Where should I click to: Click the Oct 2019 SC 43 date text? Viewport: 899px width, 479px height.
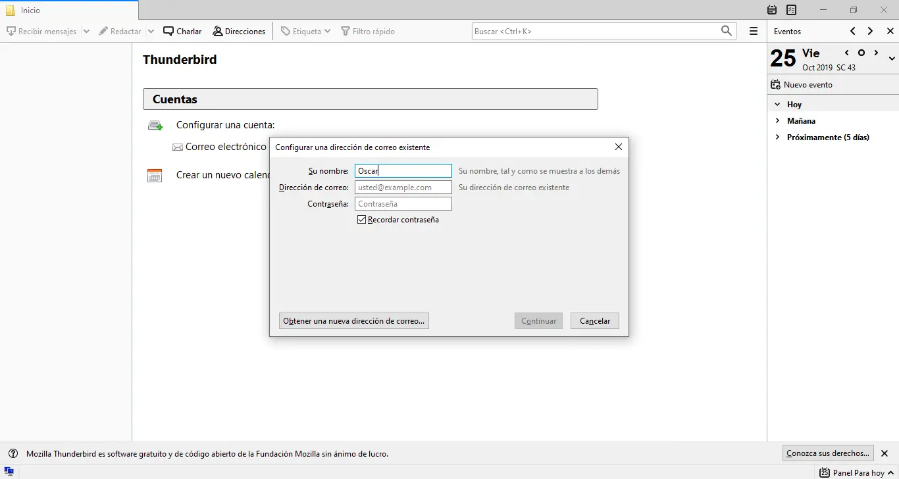829,68
